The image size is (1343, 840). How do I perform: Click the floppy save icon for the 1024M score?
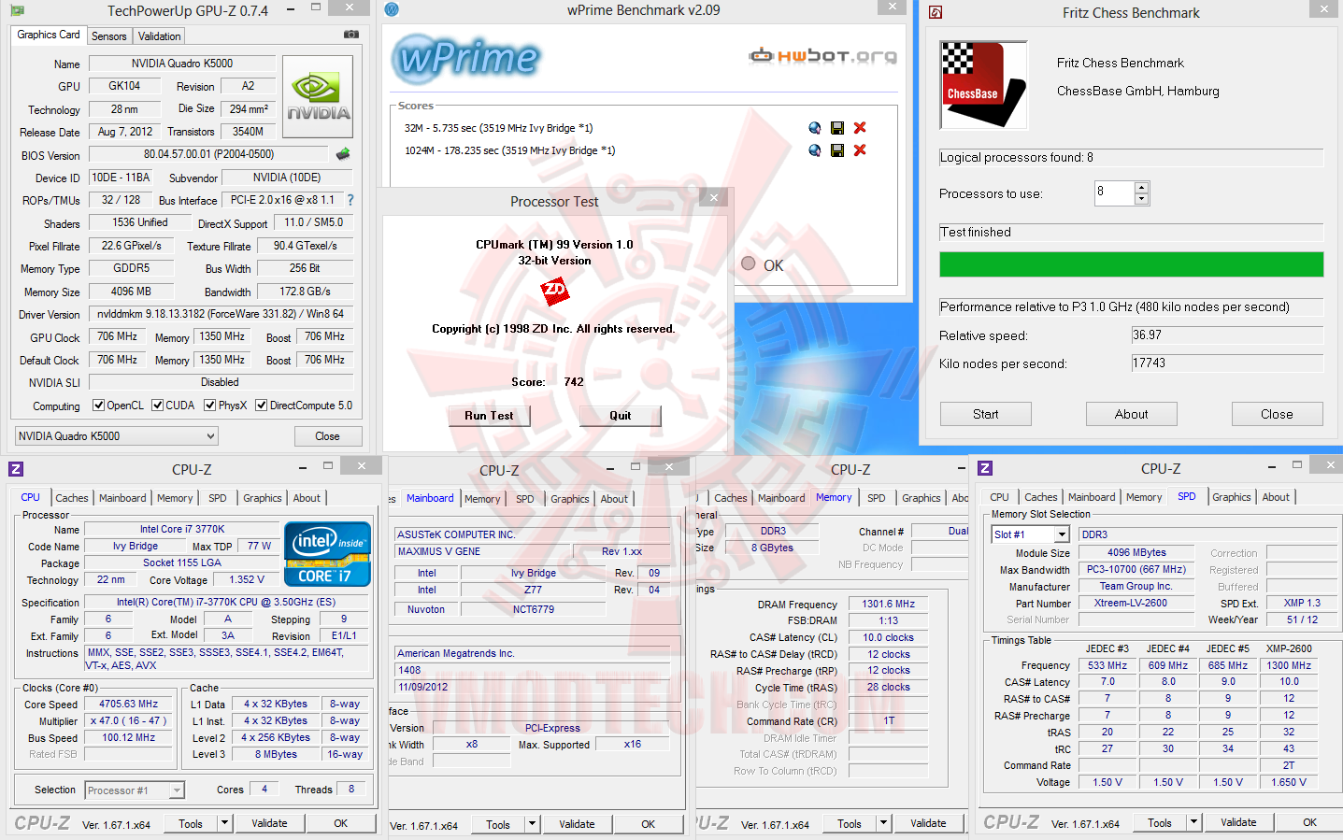click(x=837, y=150)
